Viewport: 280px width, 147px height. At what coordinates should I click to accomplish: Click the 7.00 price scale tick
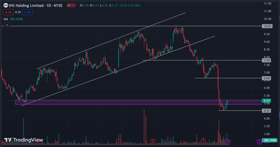tap(267, 73)
